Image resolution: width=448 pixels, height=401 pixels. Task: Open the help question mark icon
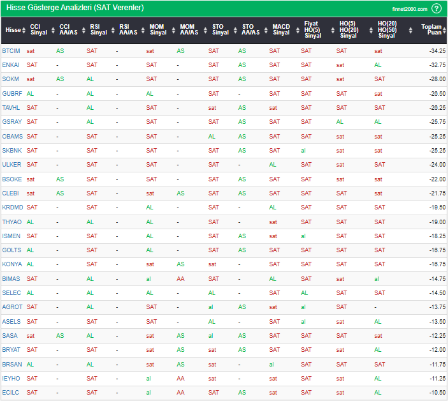point(437,8)
